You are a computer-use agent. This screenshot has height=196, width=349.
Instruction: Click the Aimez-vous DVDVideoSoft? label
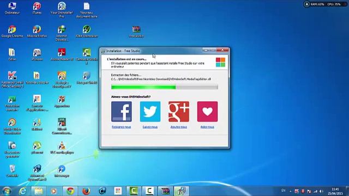click(x=131, y=97)
